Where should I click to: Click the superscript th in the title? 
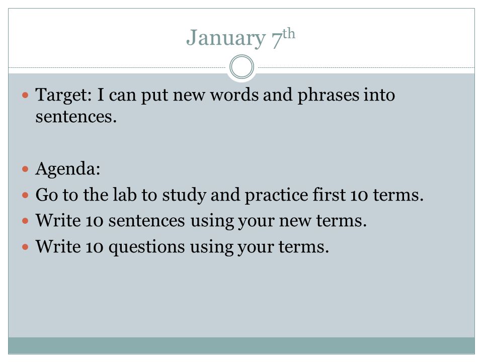tap(289, 33)
